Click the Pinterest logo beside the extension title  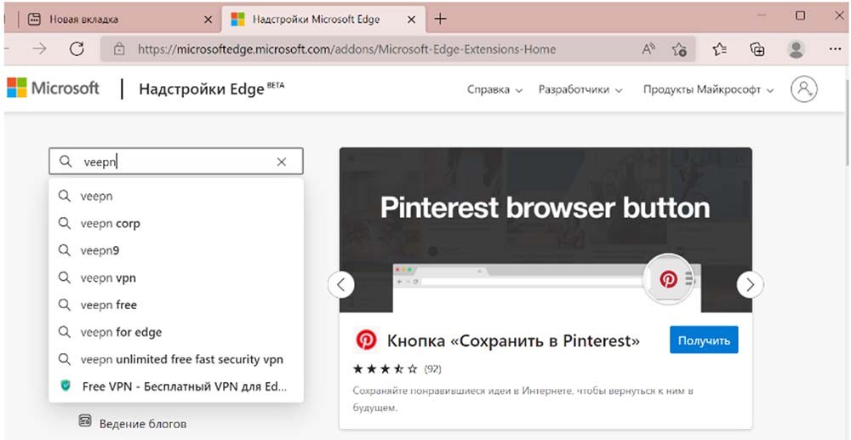click(x=366, y=340)
